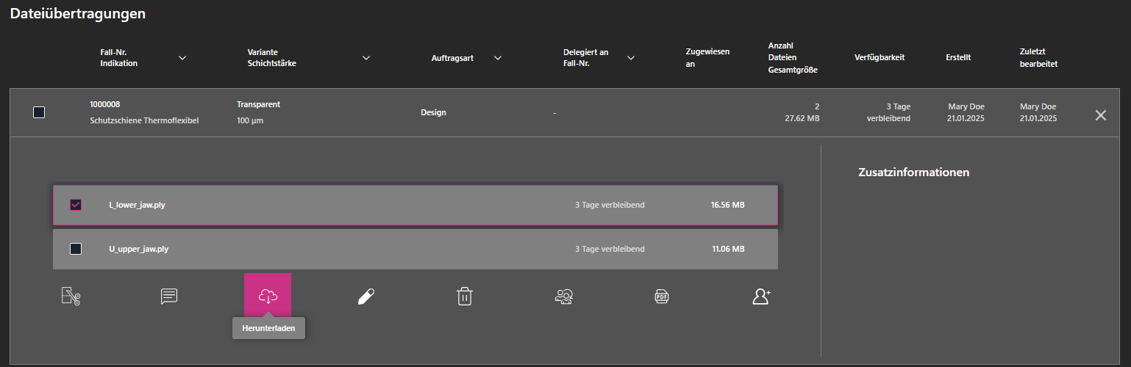The width and height of the screenshot is (1131, 367).
Task: Expand the Fall-Nr. Indikation filter chevron
Action: (182, 58)
